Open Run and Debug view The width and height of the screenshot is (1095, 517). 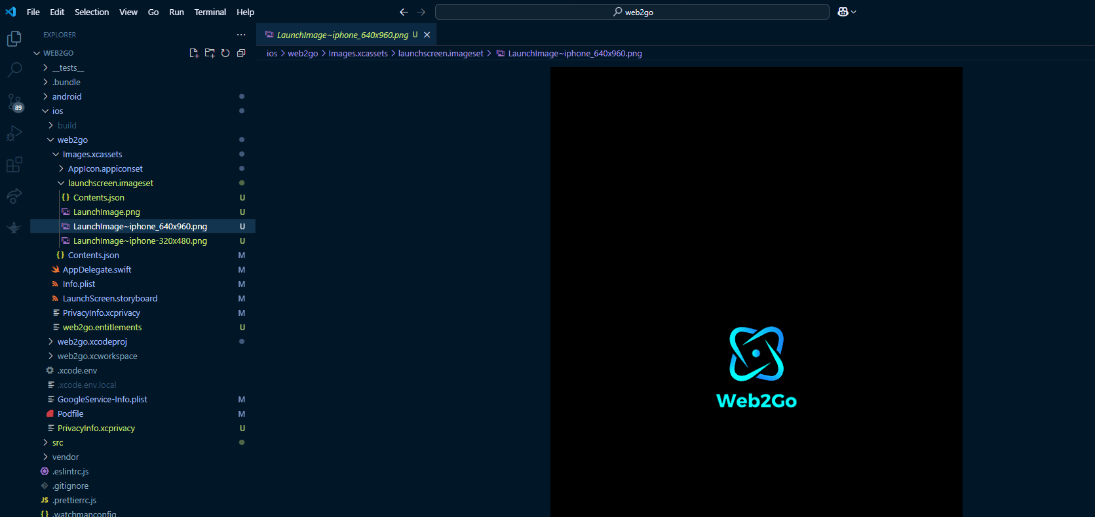click(x=14, y=133)
